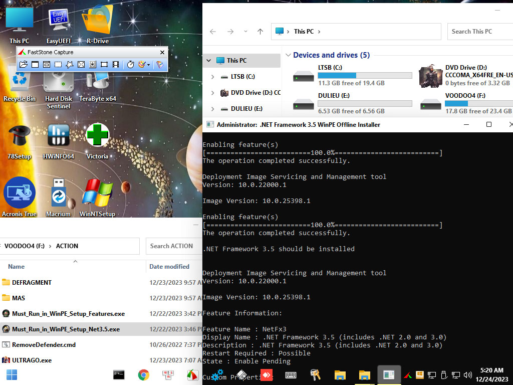The width and height of the screenshot is (513, 385).
Task: Click Back arrow in This PC window
Action: click(213, 32)
